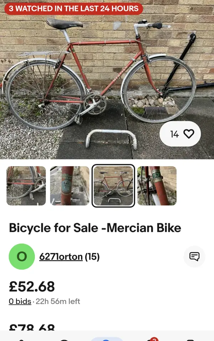This screenshot has width=214, height=341.
Task: Tap the heart icon to watch this item
Action: click(188, 134)
